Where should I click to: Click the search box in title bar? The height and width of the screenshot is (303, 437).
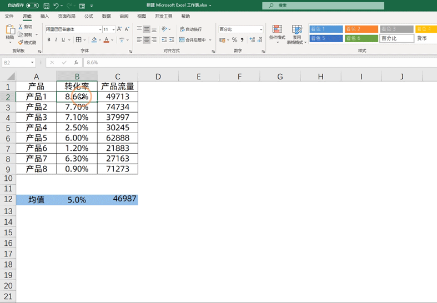323,6
